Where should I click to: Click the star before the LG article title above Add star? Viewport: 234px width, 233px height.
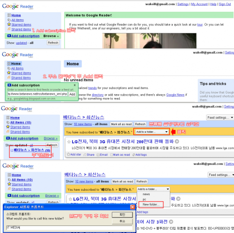pyautogui.click(x=69, y=142)
